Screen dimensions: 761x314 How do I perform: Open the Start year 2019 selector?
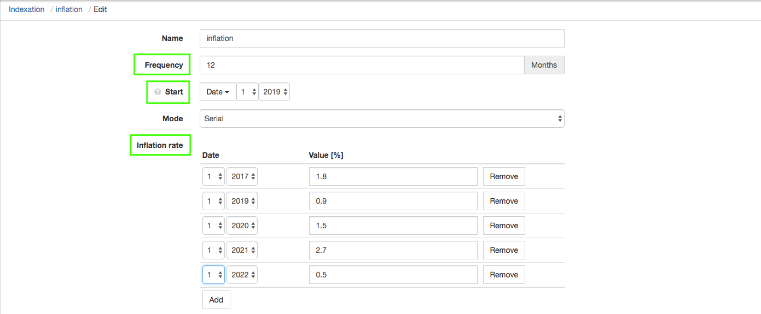[x=275, y=92]
